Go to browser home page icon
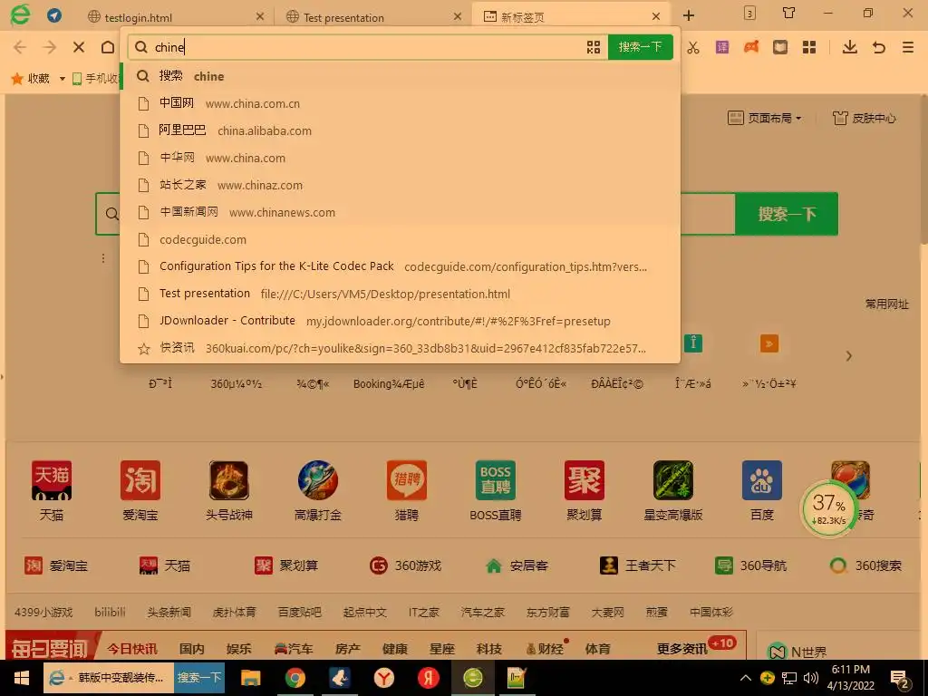Screen dimensions: 928x696 pyautogui.click(x=108, y=47)
